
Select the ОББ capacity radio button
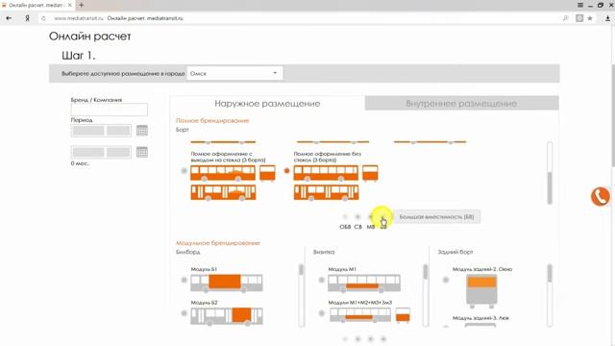click(345, 216)
